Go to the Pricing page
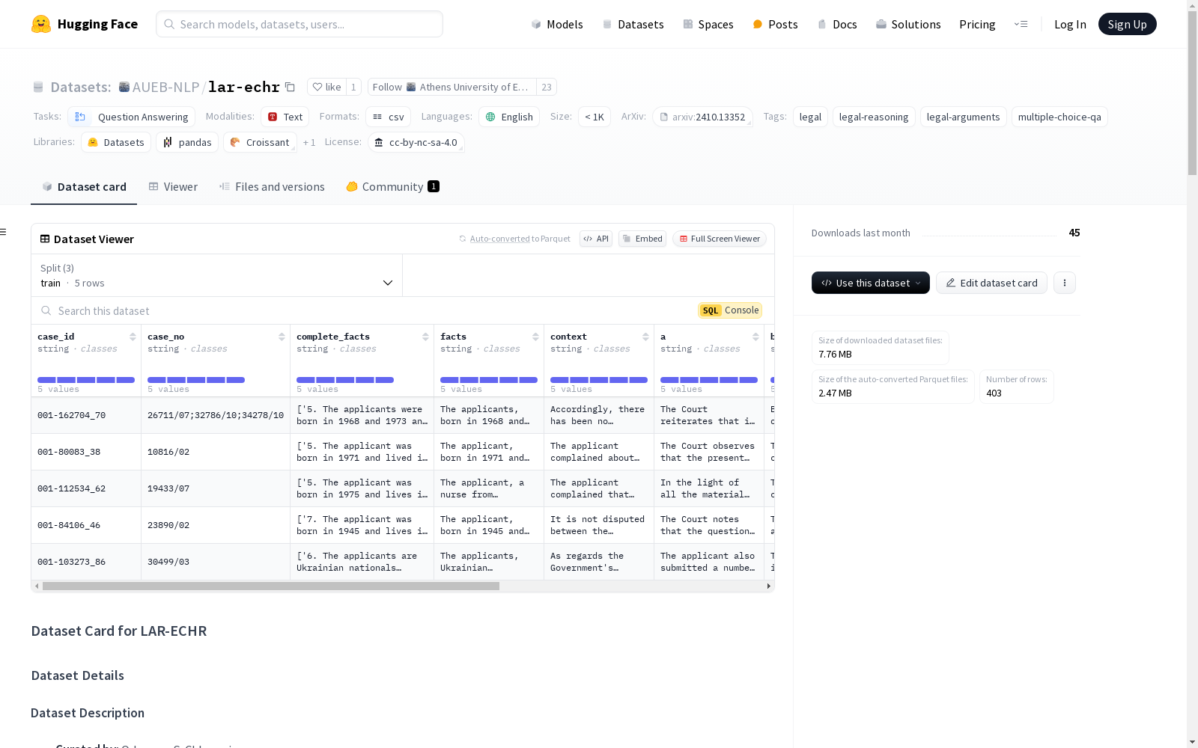The width and height of the screenshot is (1198, 748). click(x=977, y=24)
